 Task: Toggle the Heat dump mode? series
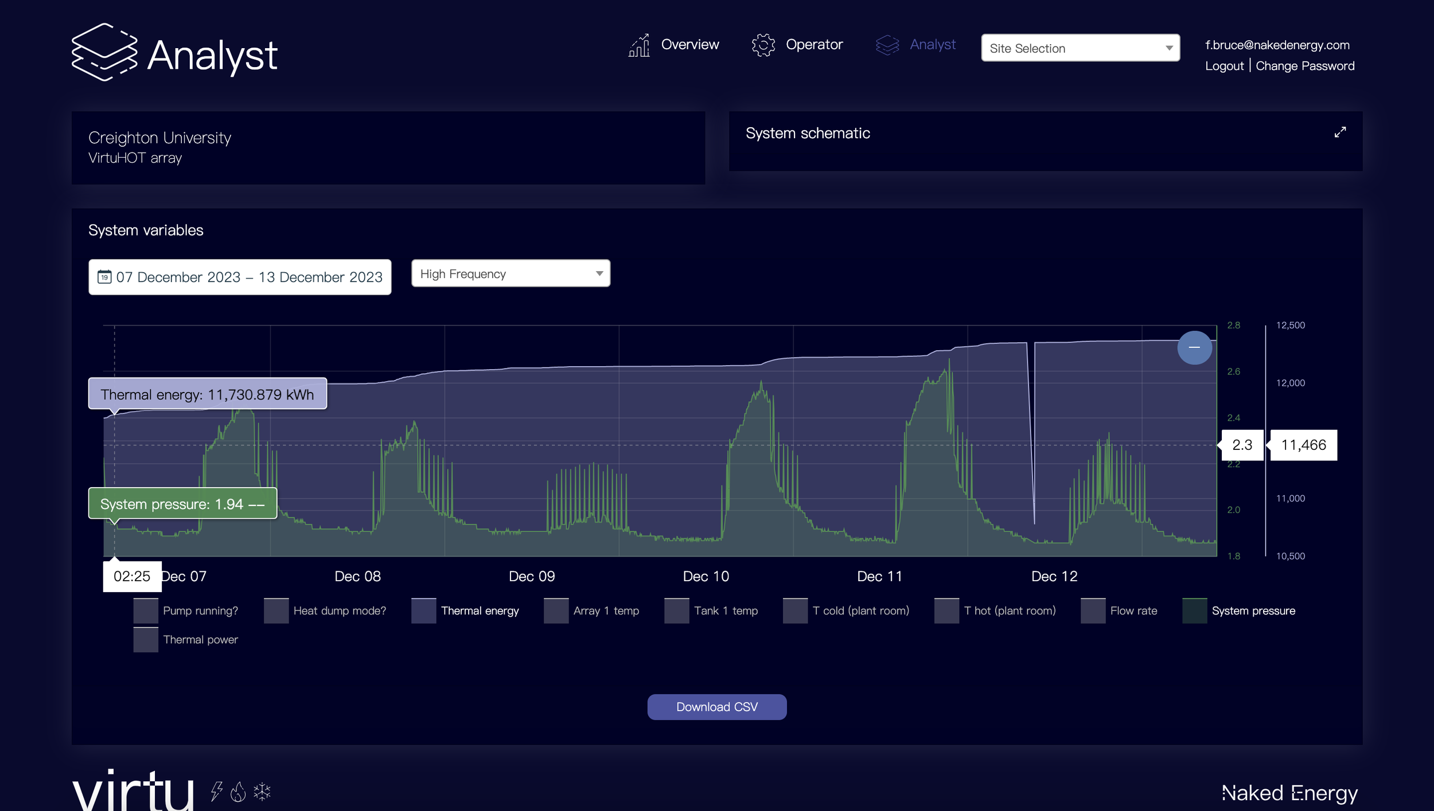325,610
